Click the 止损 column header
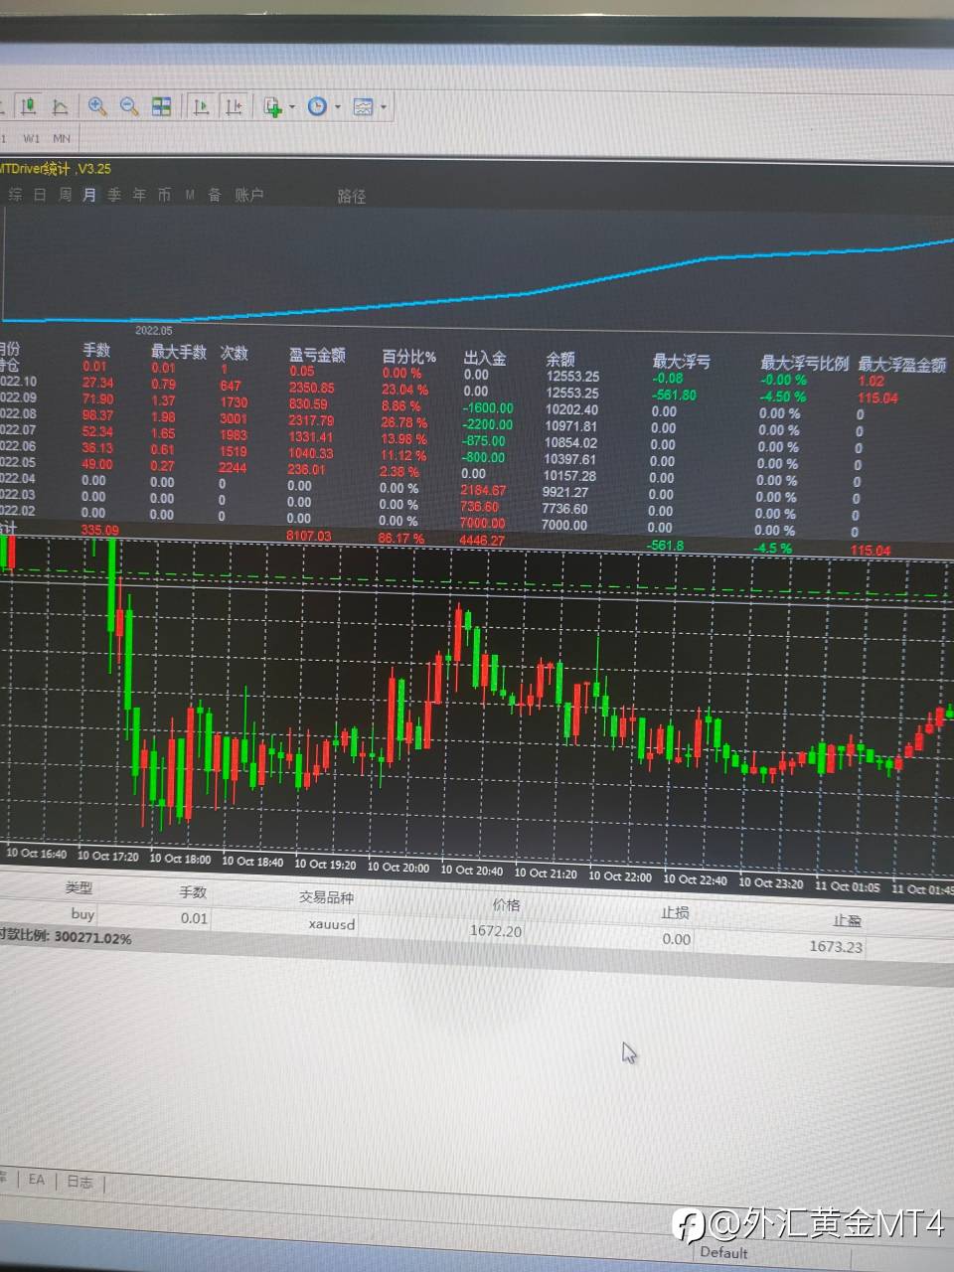 pyautogui.click(x=675, y=912)
